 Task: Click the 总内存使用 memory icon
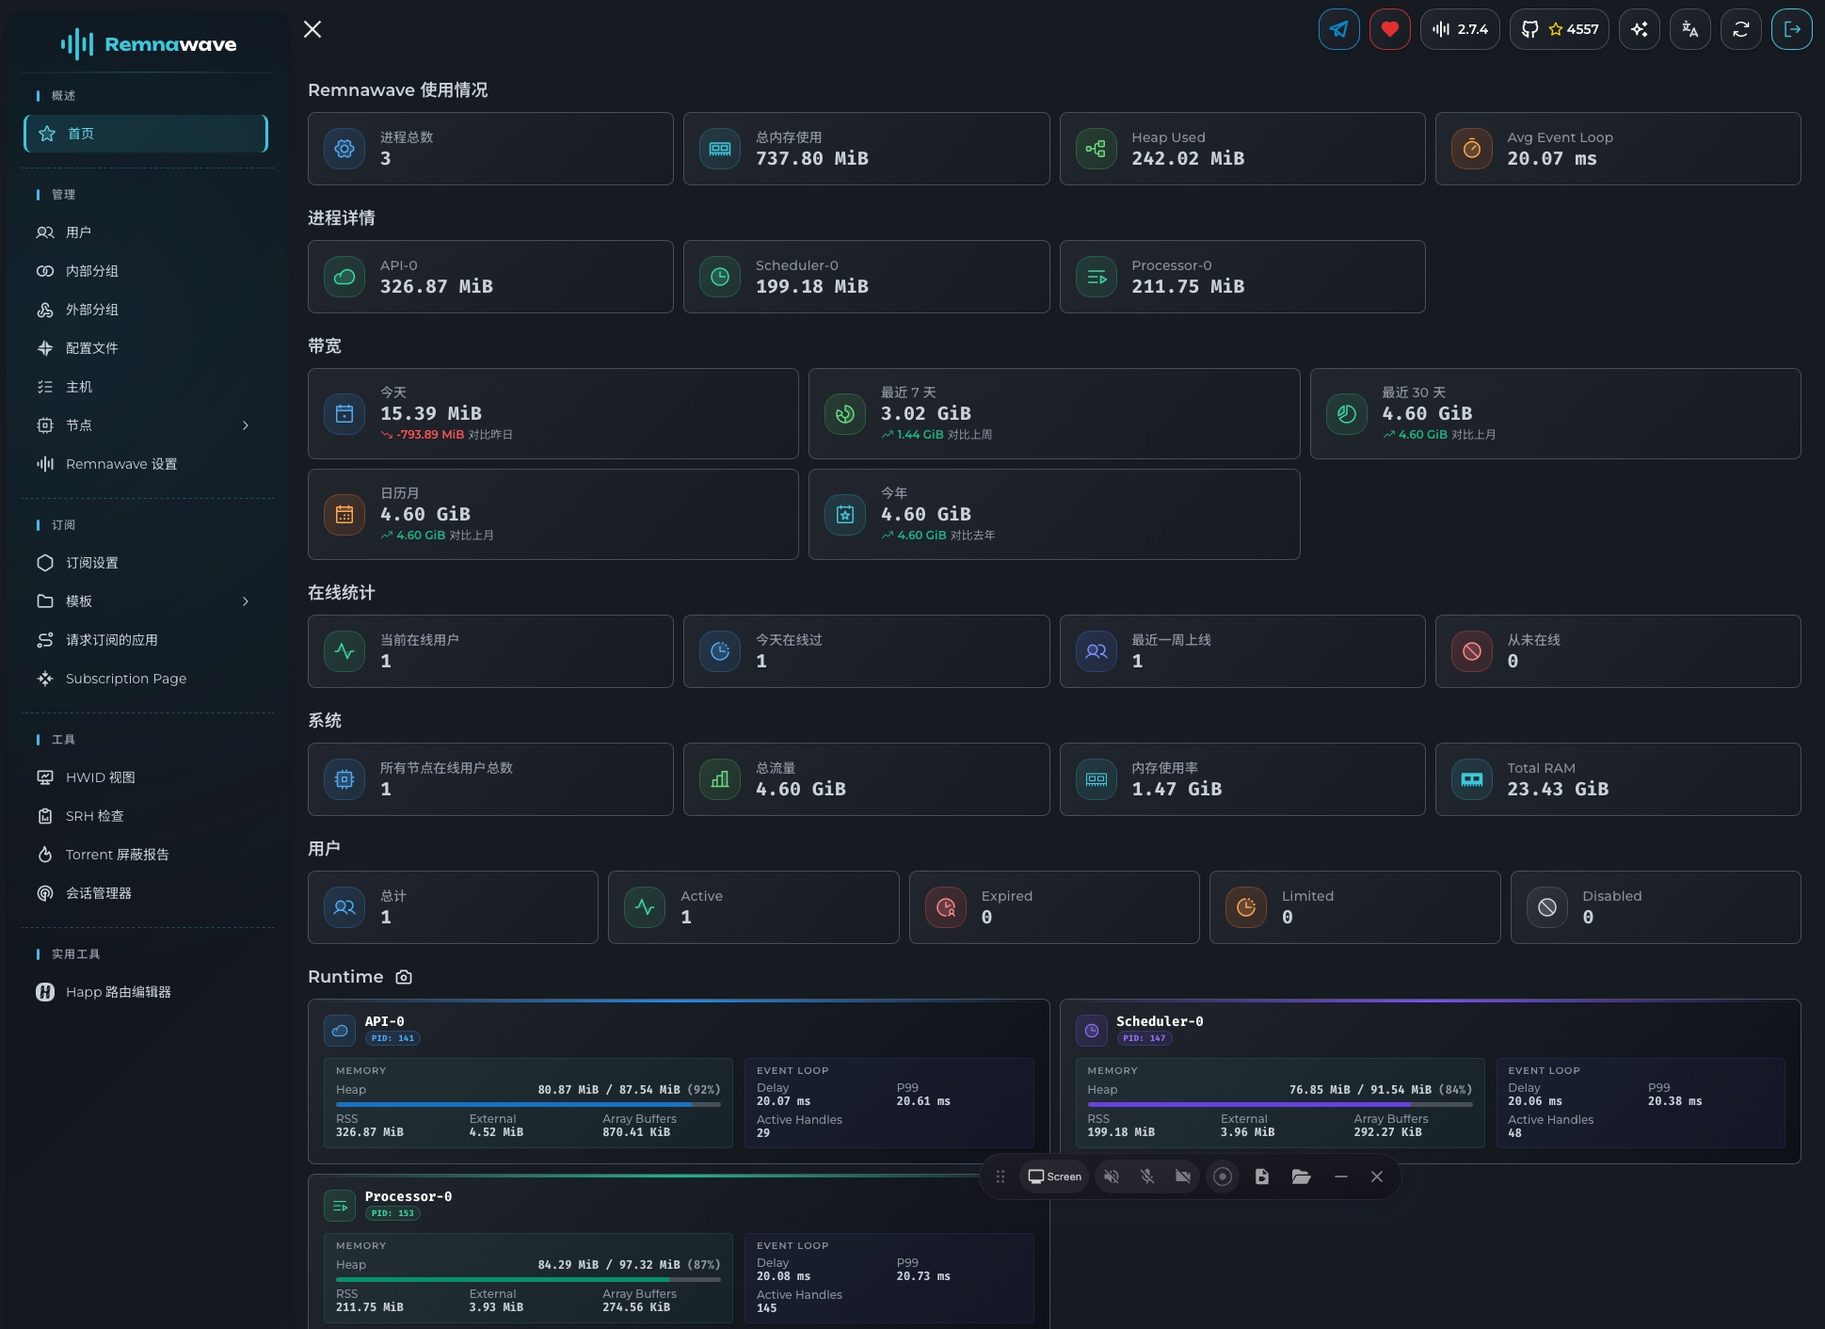pos(720,149)
